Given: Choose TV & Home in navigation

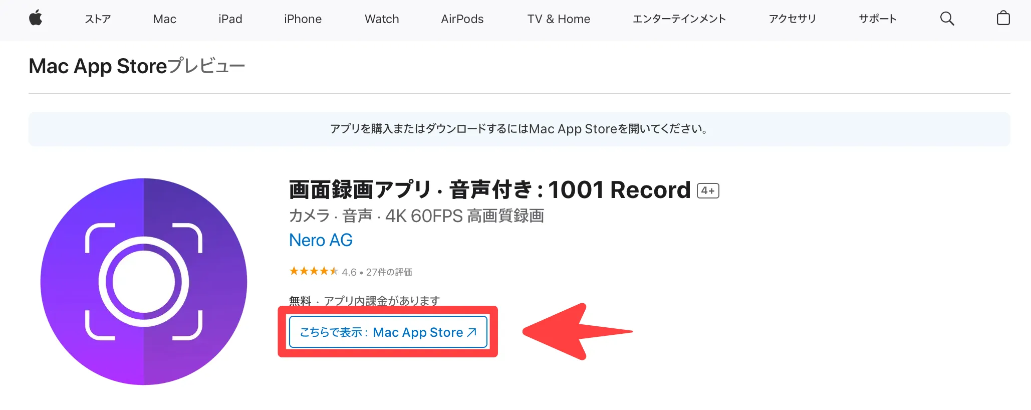Looking at the screenshot, I should 559,19.
